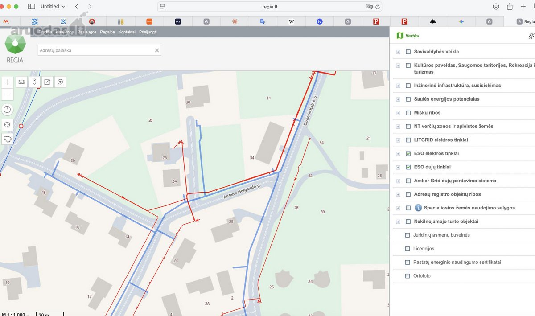Go to the Kontaktai page
The height and width of the screenshot is (316, 535).
(x=127, y=32)
